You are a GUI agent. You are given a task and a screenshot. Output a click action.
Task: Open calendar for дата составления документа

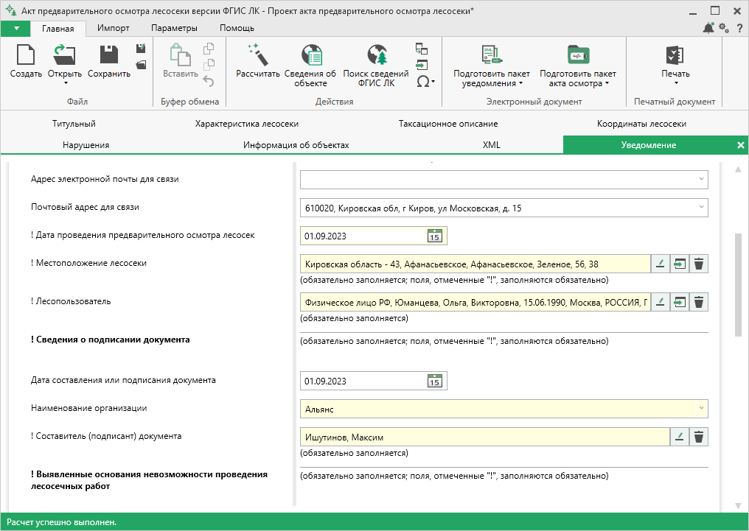click(434, 381)
